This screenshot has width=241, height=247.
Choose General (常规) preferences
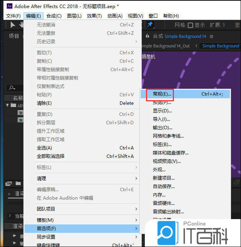pos(185,94)
